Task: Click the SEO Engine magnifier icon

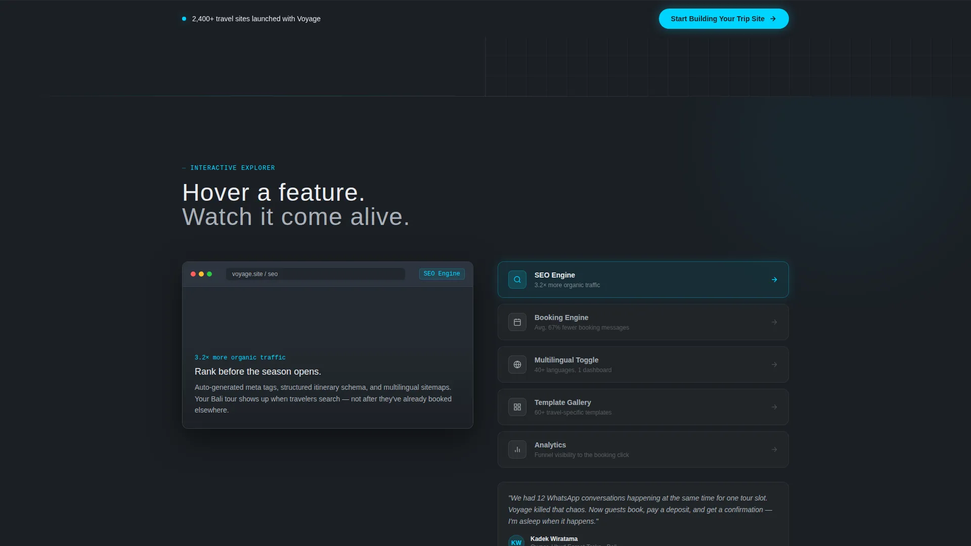Action: [517, 280]
